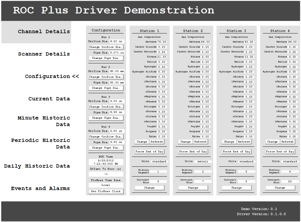301x222 pixels.
Task: Change Station 2 contract hour
Action: (193, 188)
